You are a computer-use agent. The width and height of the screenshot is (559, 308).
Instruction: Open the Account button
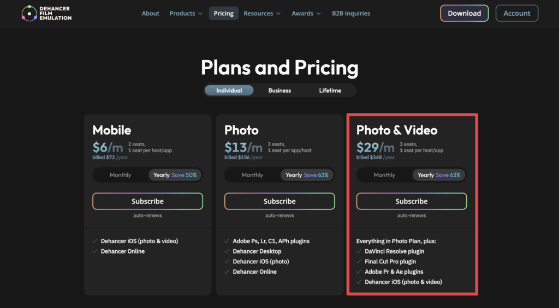516,13
